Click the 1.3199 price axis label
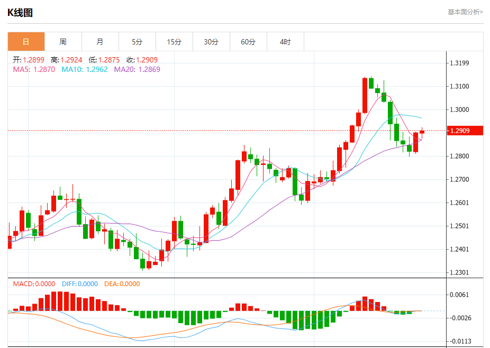 tap(459, 63)
